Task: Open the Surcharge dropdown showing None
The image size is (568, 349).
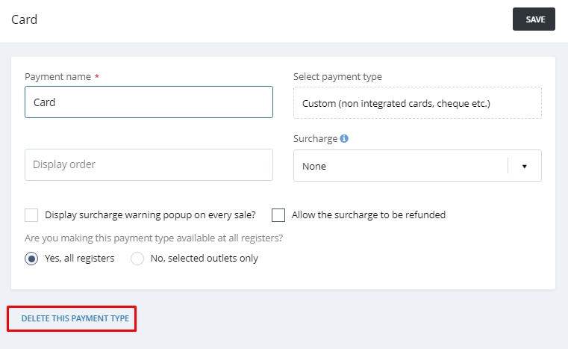Action: point(399,166)
